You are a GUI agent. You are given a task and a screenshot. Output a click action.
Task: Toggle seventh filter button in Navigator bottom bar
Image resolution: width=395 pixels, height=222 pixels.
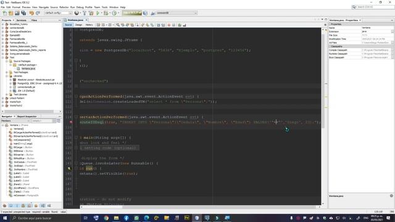43,205
